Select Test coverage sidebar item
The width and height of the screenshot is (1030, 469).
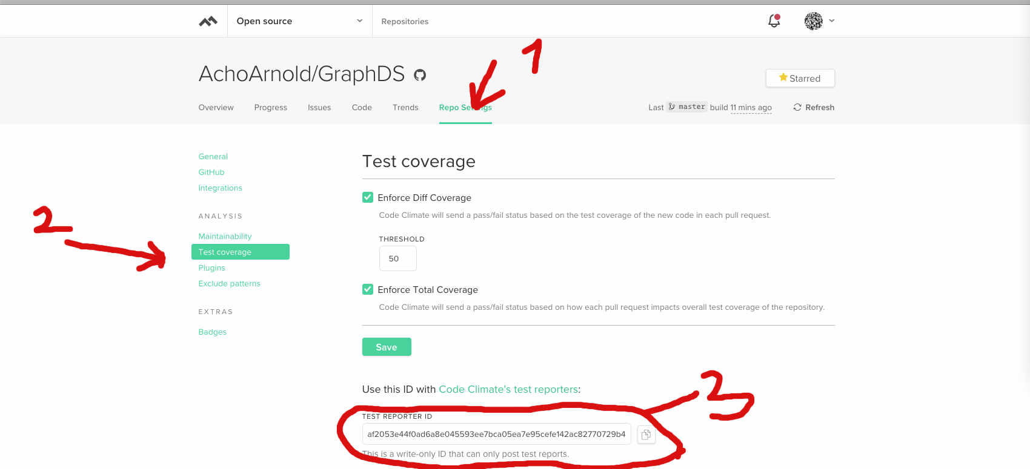coord(241,252)
